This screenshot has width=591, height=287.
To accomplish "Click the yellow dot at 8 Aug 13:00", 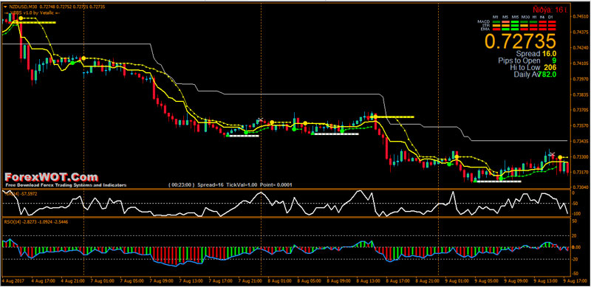I will (375, 117).
